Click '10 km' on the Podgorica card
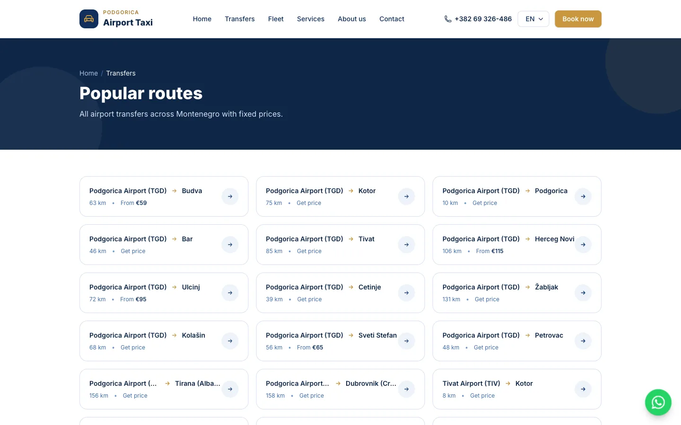681x425 pixels. pyautogui.click(x=450, y=203)
